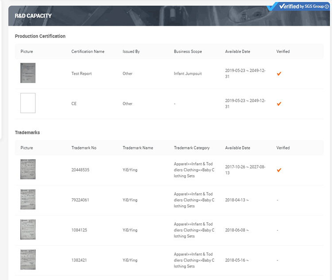Click trademark number 1382421

[x=79, y=260]
